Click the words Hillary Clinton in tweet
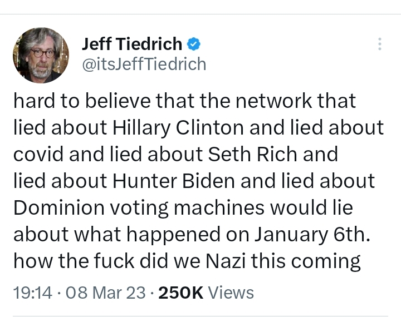This screenshot has width=401, height=317. [178, 128]
